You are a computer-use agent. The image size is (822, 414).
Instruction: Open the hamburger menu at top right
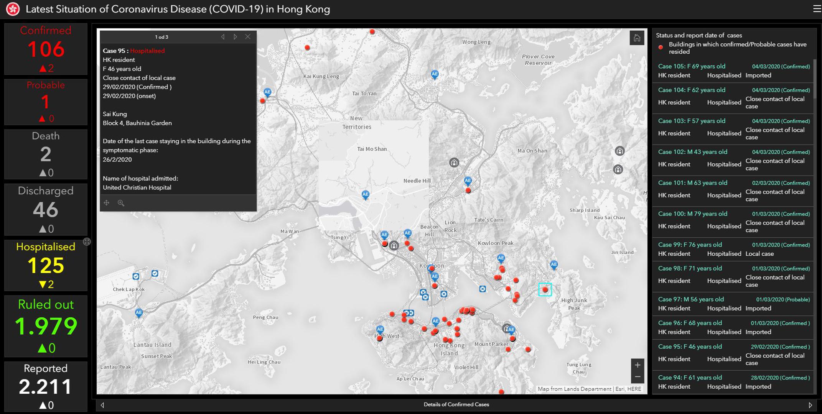pyautogui.click(x=817, y=9)
